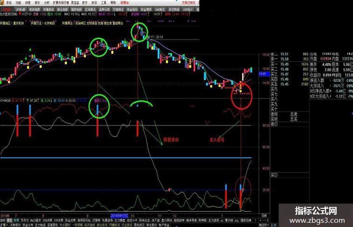Open the 行业资讯 bottom tab

pos(127,225)
